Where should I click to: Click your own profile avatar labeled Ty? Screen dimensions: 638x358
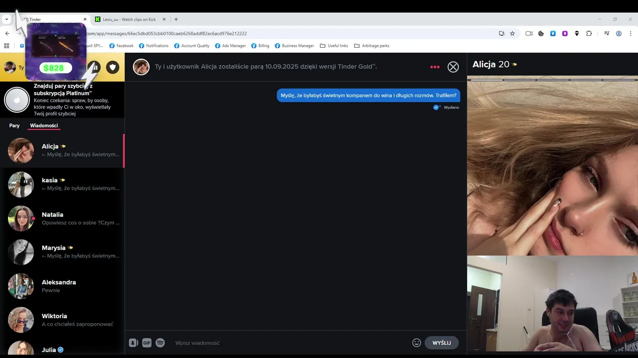pos(10,67)
